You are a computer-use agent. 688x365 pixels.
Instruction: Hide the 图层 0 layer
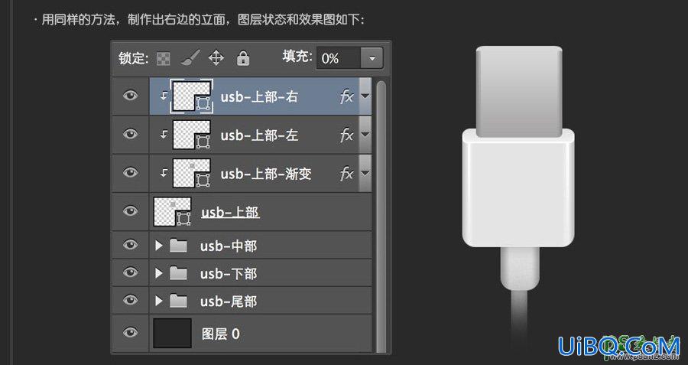click(130, 333)
